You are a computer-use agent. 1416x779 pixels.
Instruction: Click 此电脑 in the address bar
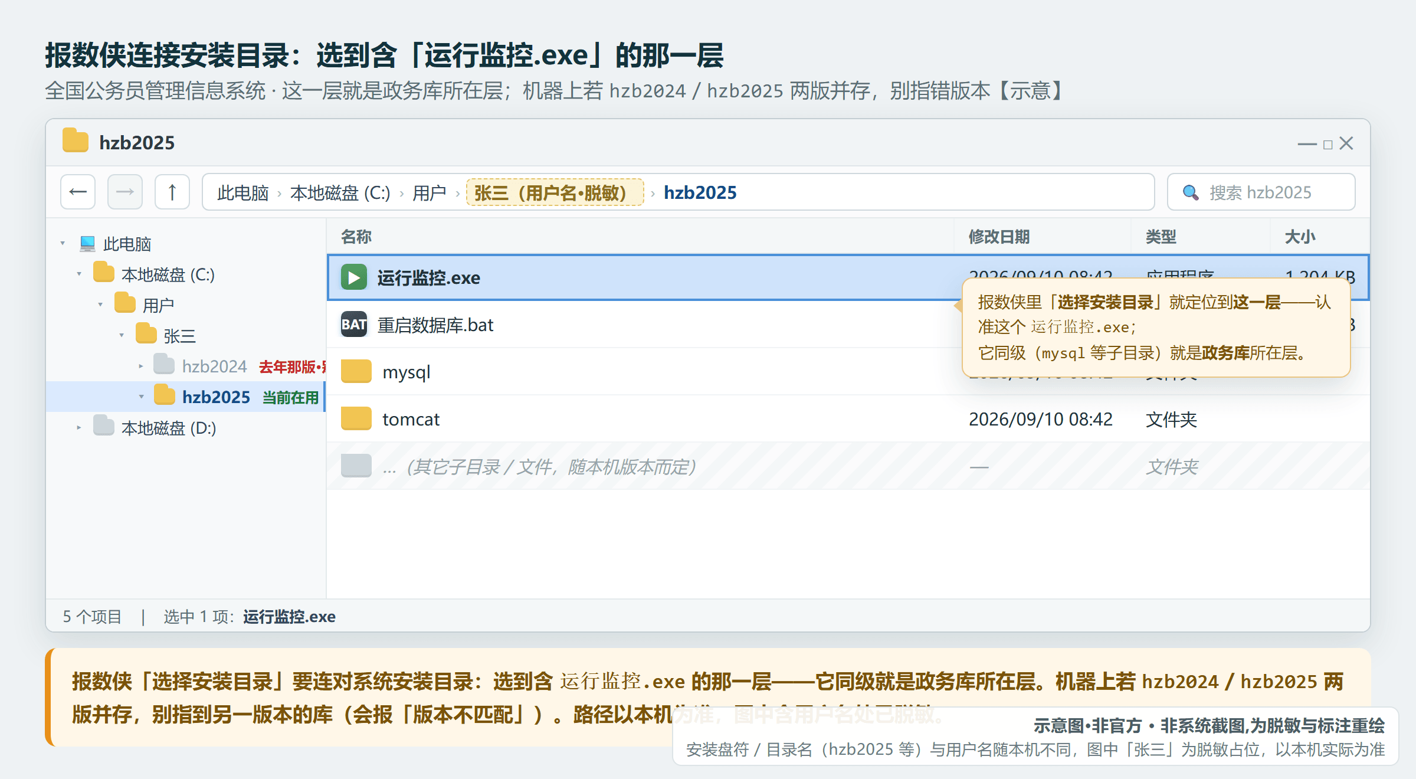tap(242, 192)
